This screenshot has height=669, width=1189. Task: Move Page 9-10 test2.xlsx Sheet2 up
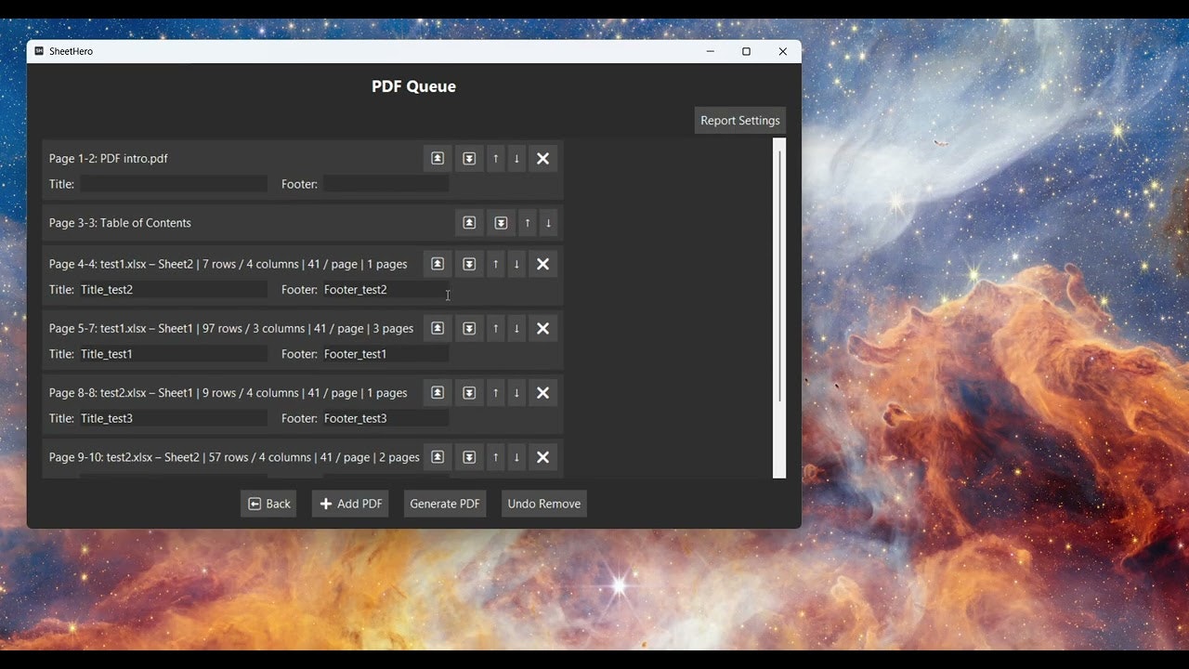point(496,457)
